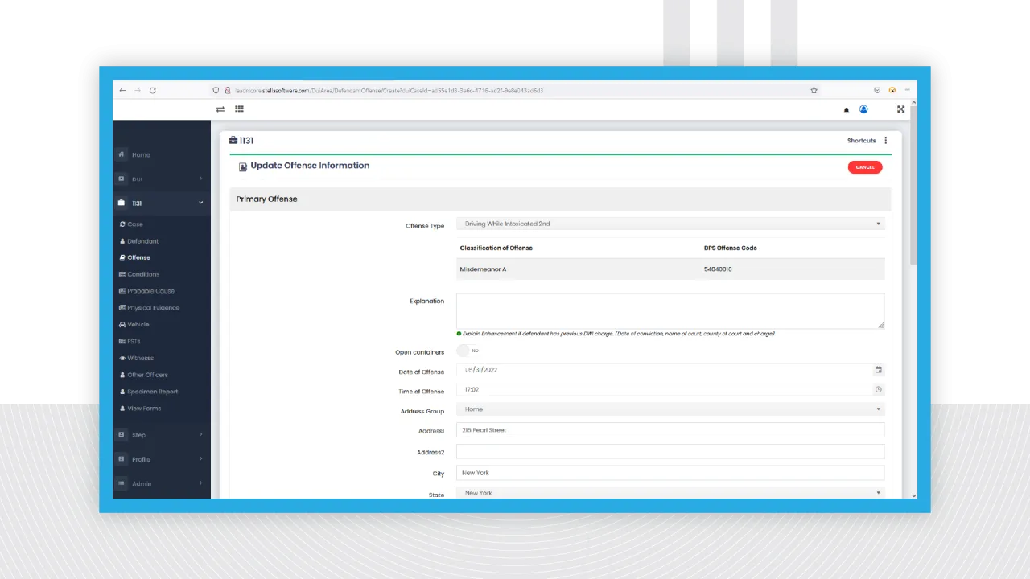Go to Case in the sidebar

pyautogui.click(x=131, y=224)
